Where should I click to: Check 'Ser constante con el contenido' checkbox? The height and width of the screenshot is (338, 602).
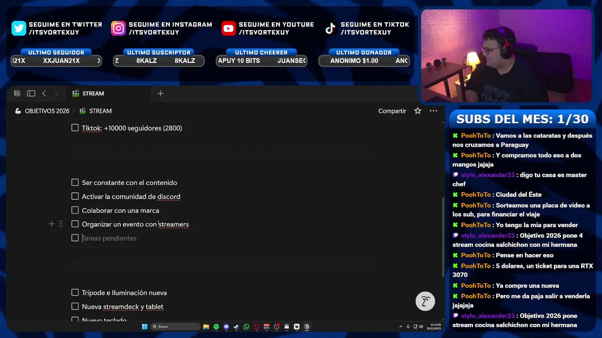pos(75,183)
